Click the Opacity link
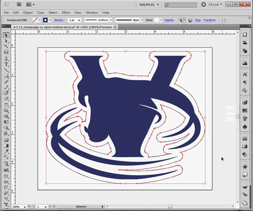 tap(169, 20)
